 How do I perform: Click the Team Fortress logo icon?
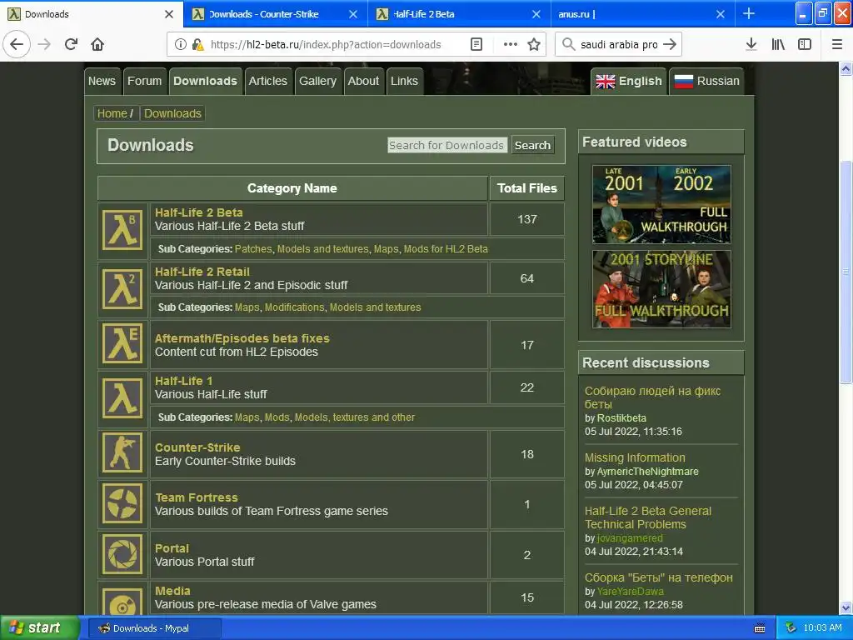click(x=122, y=503)
